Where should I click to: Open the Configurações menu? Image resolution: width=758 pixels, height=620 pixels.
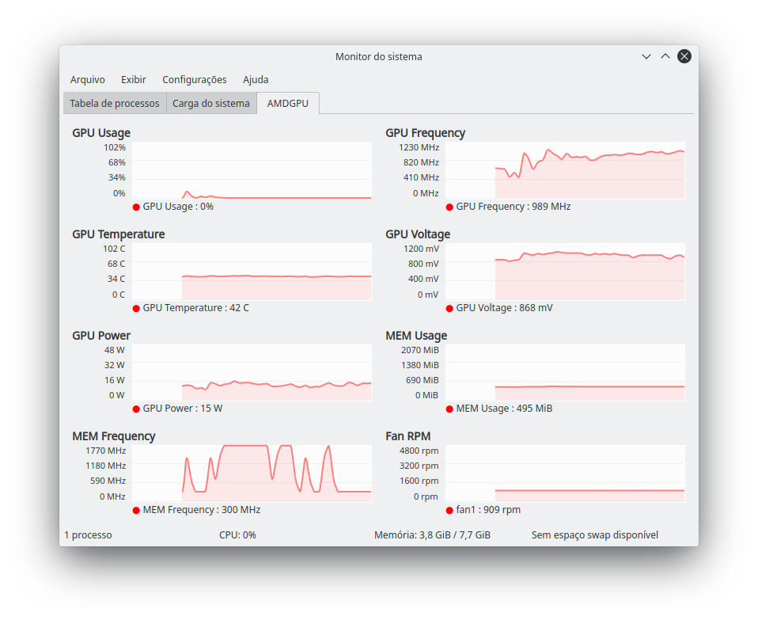tap(195, 80)
